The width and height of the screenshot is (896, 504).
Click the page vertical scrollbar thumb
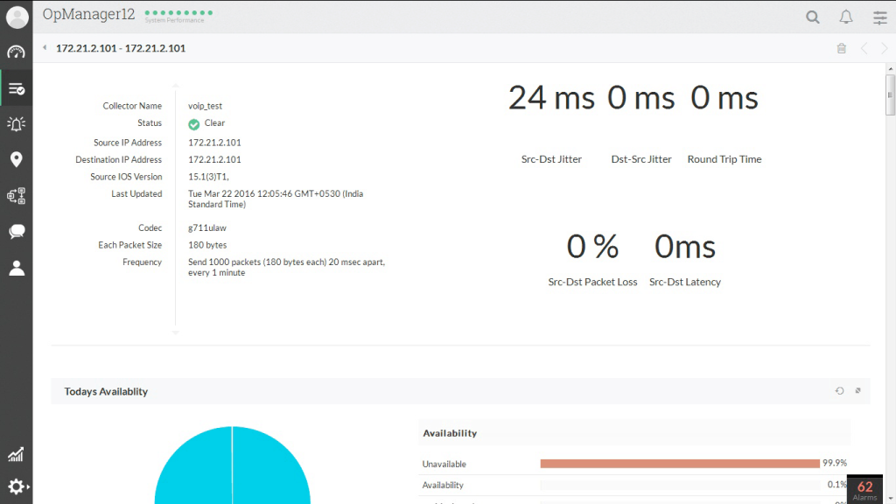(x=890, y=94)
